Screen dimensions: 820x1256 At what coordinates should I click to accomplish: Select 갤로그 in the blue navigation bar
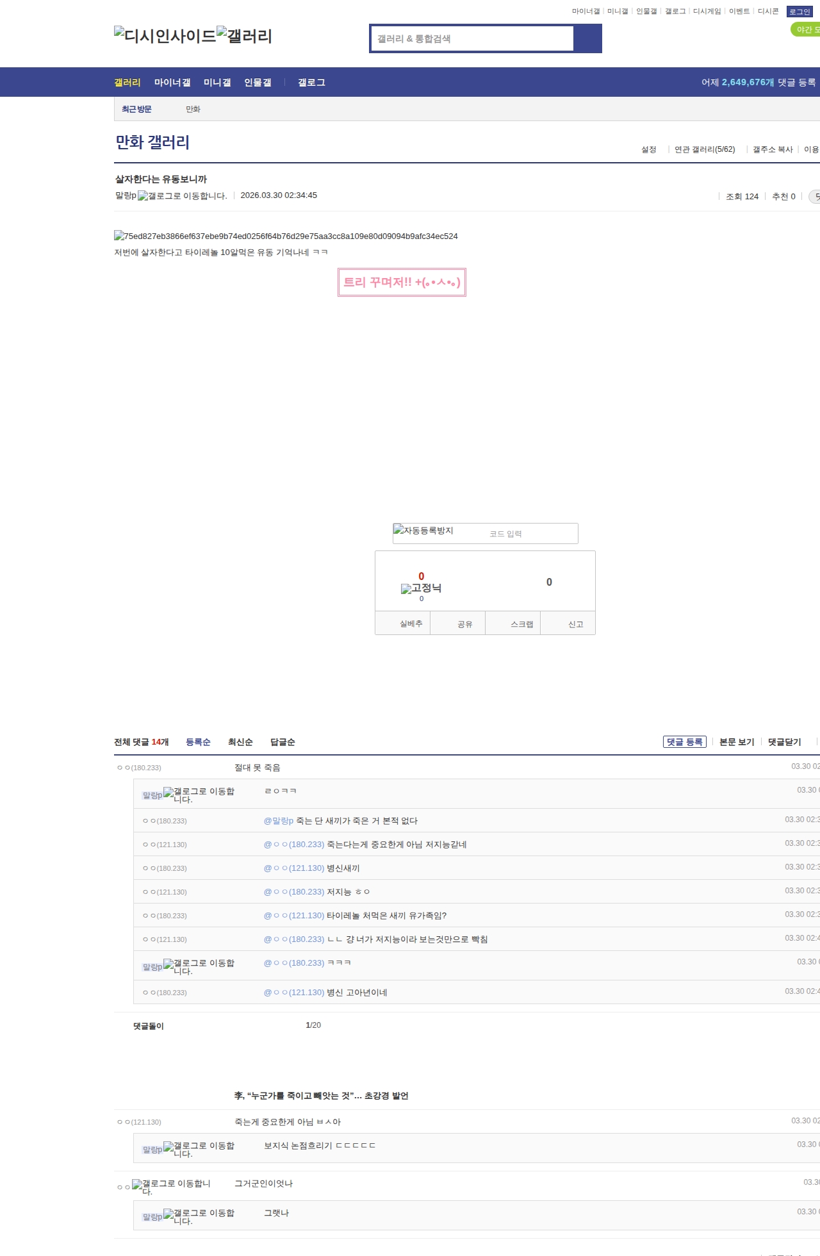pos(311,83)
